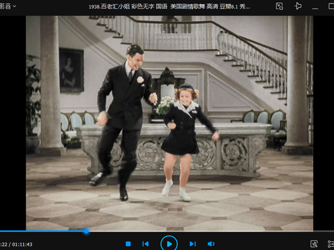Screen dimensions: 334x250
Task: Seek to the unplayed part of the progress bar
Action: pyautogui.click(x=212, y=231)
